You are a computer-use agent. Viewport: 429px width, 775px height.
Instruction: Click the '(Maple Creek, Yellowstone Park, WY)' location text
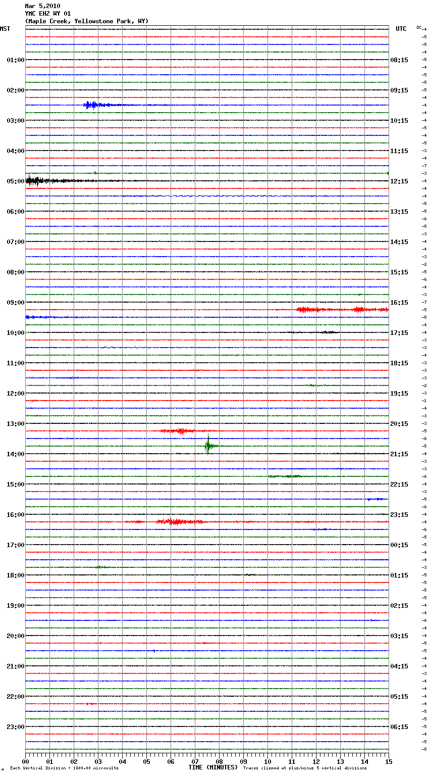tap(87, 21)
